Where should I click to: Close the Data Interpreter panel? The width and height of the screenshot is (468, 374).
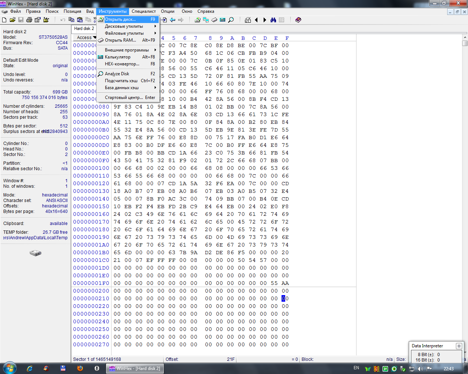point(459,346)
